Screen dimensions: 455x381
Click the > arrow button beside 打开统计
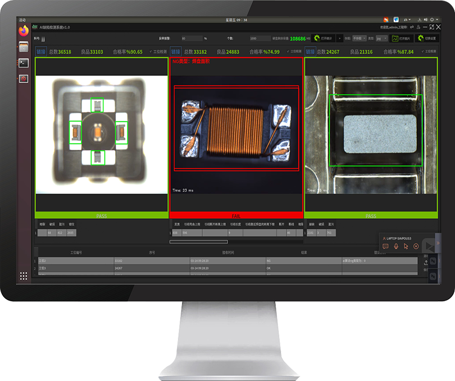[x=339, y=38]
